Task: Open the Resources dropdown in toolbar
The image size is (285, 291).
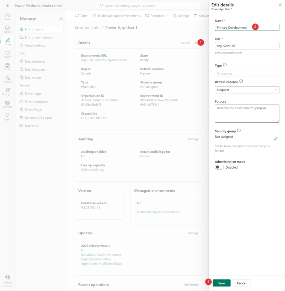Action: pos(157,16)
